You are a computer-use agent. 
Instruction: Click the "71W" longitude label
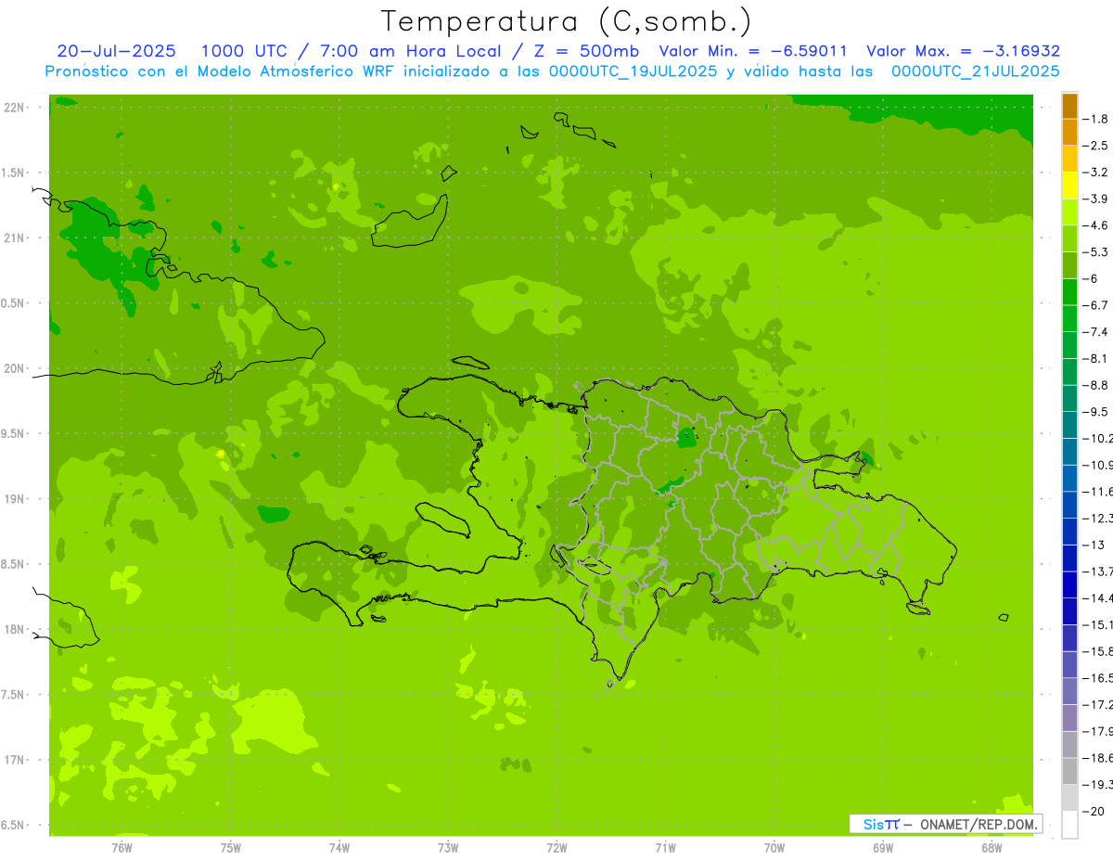click(x=666, y=849)
